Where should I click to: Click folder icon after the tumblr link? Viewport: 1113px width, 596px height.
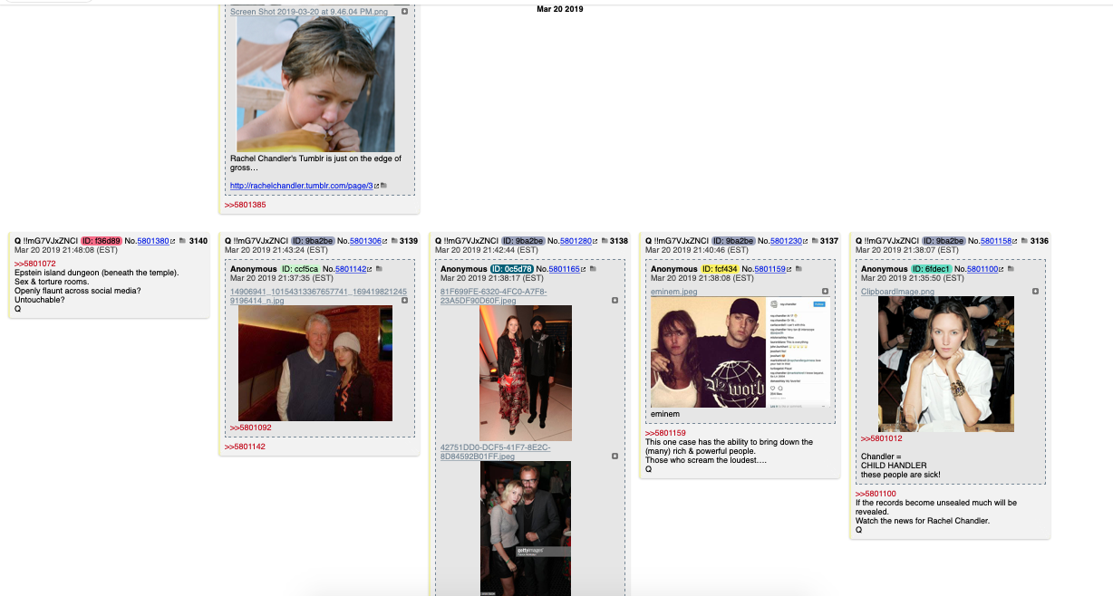point(384,186)
